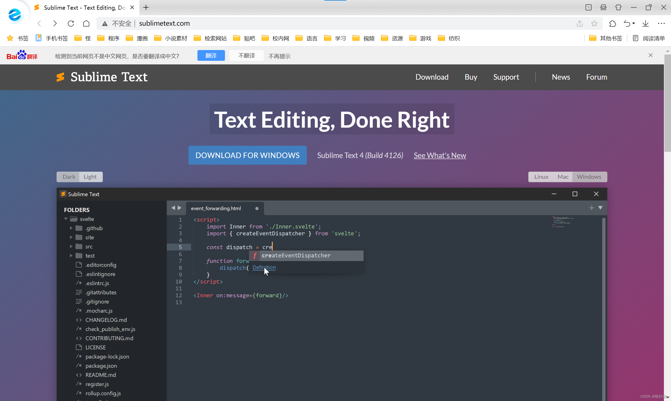Select the Linux platform tab
671x401 pixels.
[541, 177]
